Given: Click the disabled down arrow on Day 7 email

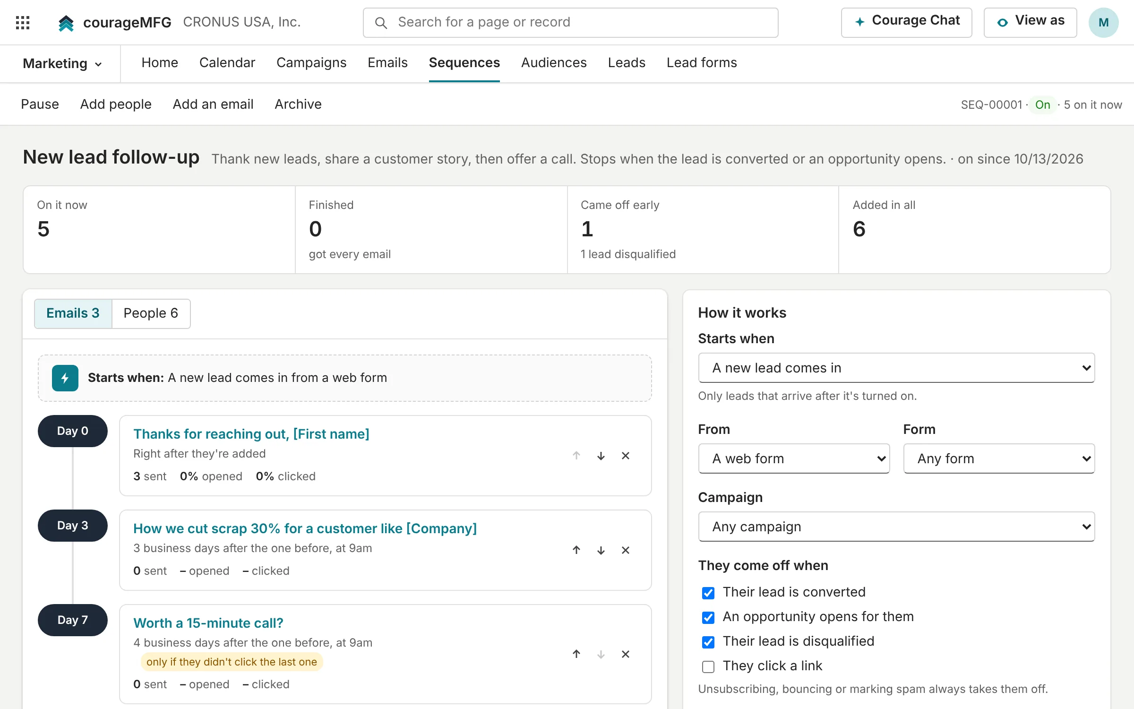Looking at the screenshot, I should pyautogui.click(x=601, y=654).
